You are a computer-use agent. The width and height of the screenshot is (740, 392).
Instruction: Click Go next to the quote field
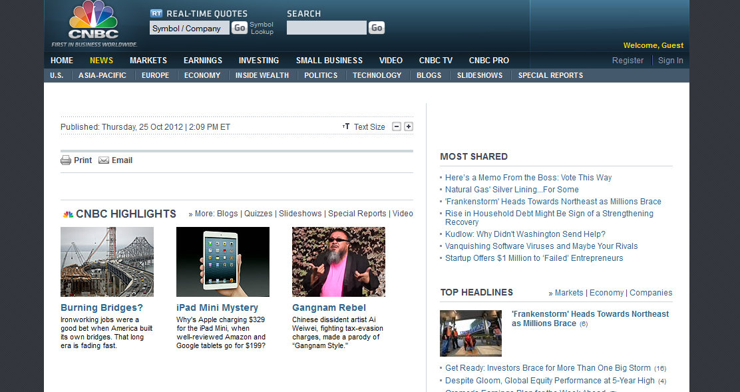(x=240, y=28)
